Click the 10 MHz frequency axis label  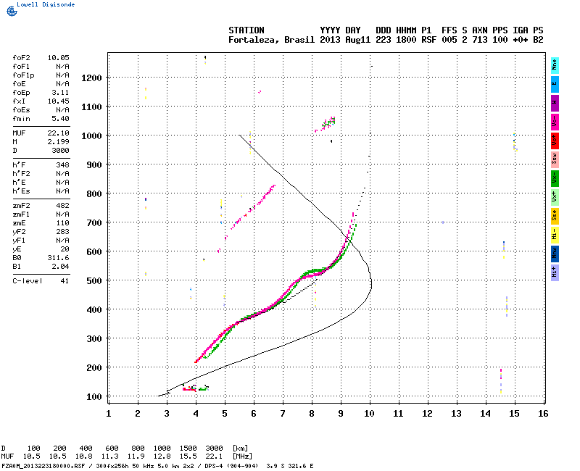(370, 413)
